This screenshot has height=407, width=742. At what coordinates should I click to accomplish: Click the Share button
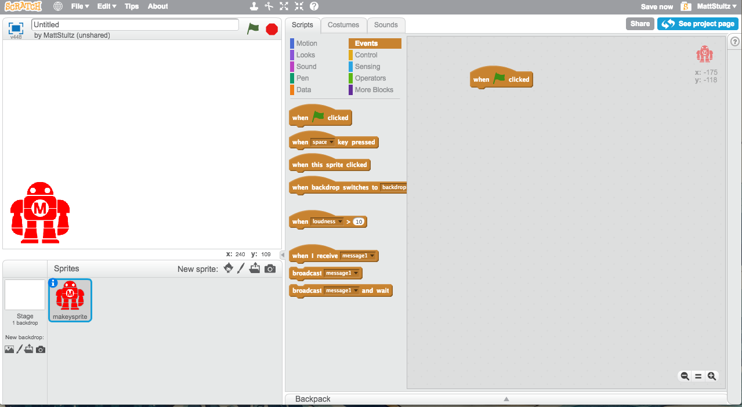(640, 24)
